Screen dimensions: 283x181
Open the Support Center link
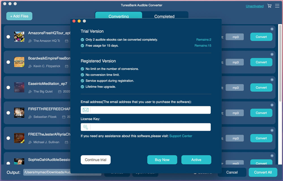tap(181, 136)
